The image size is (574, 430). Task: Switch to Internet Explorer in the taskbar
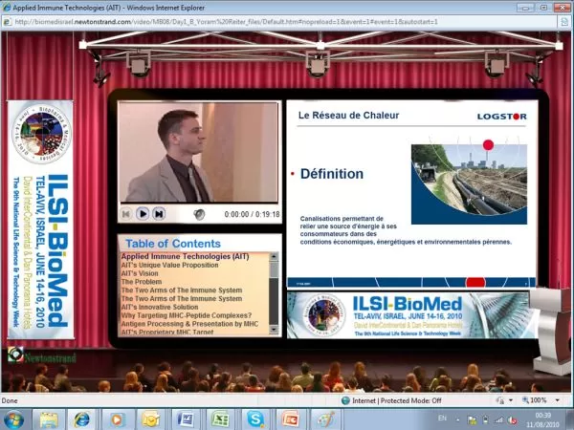81,419
